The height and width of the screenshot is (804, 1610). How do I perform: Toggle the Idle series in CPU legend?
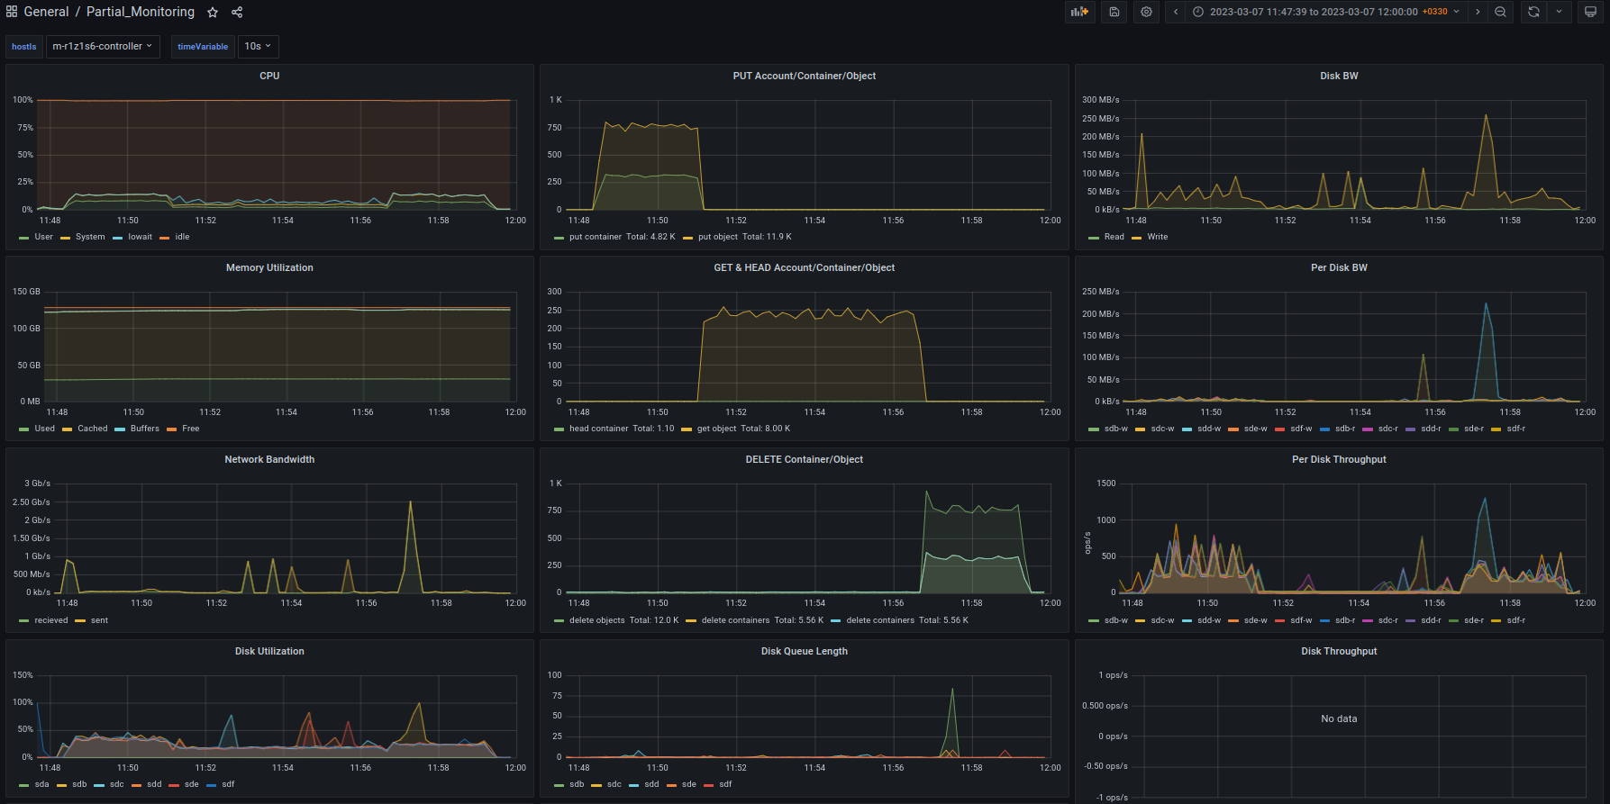(182, 237)
